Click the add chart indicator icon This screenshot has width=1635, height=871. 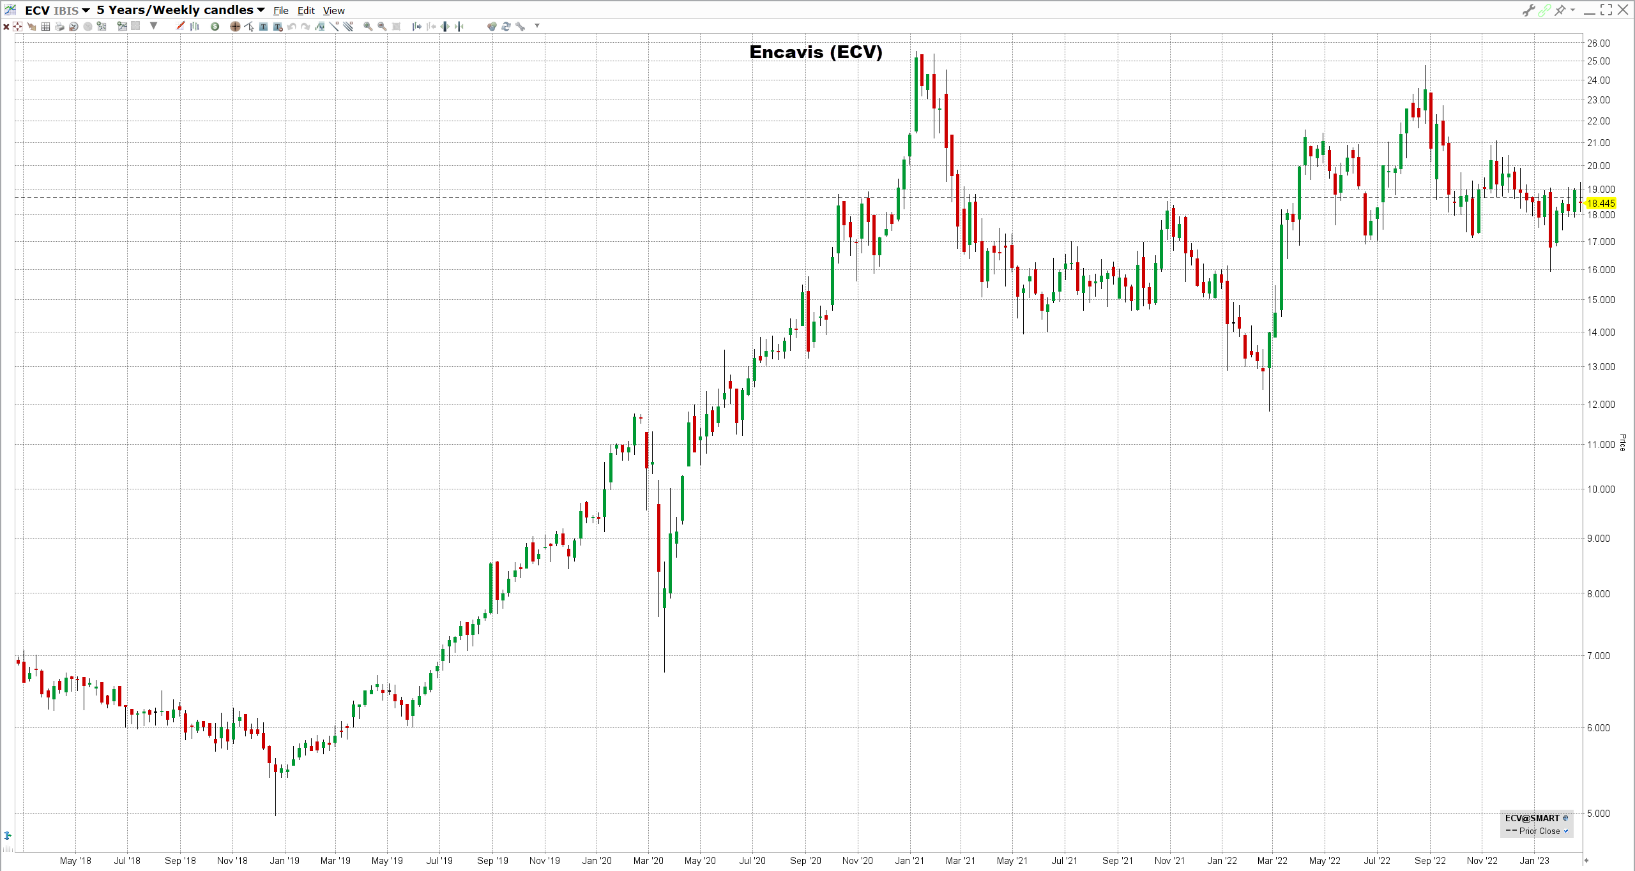(x=122, y=26)
